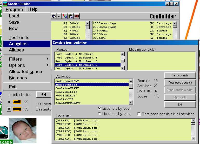
Task: Click the Show lists button
Action: tap(180, 97)
